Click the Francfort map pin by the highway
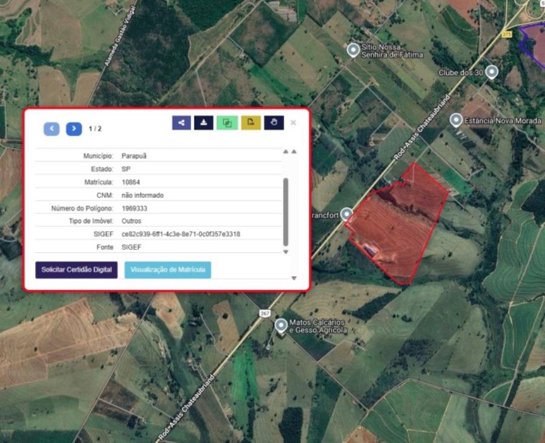 tap(346, 214)
